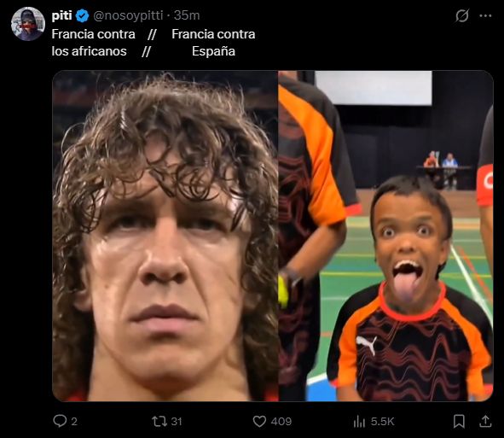Open the 35m timestamp link
Screen dimensions: 504x438
187,15
